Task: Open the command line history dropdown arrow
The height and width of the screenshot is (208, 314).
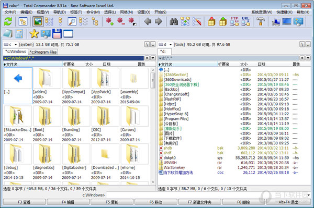Action: coord(309,195)
